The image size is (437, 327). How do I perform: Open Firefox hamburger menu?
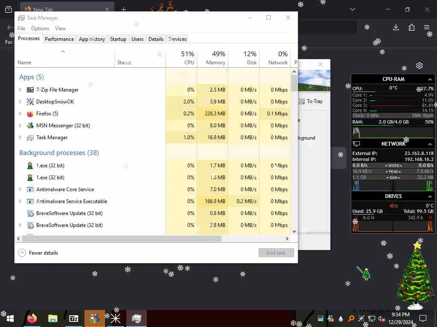427,27
